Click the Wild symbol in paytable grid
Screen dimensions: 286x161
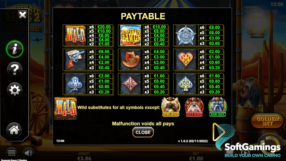pyautogui.click(x=76, y=35)
